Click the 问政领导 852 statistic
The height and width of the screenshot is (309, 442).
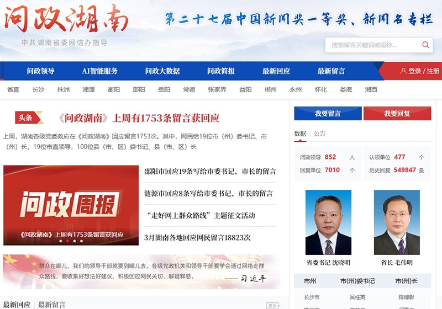coord(328,157)
